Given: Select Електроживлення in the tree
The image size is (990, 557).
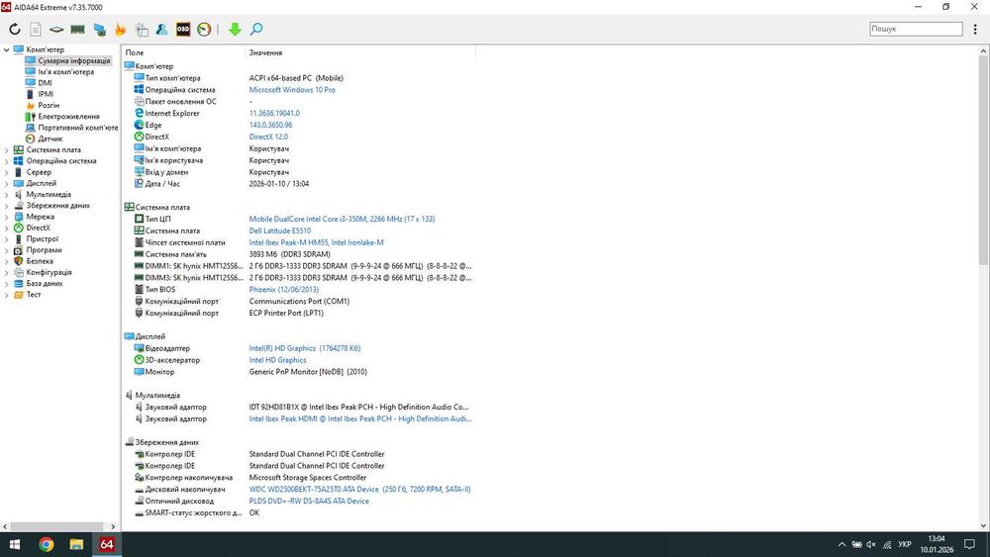Looking at the screenshot, I should coord(68,117).
